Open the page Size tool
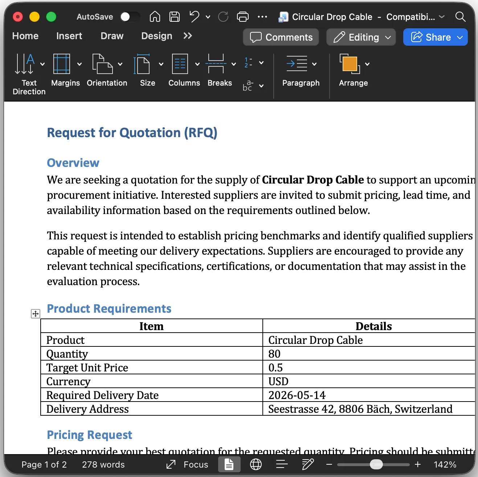 tap(142, 64)
